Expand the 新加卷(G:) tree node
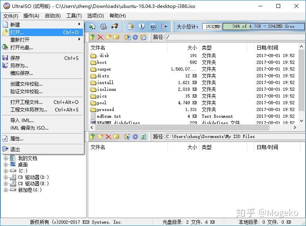306x226 pixels. (x=6, y=190)
